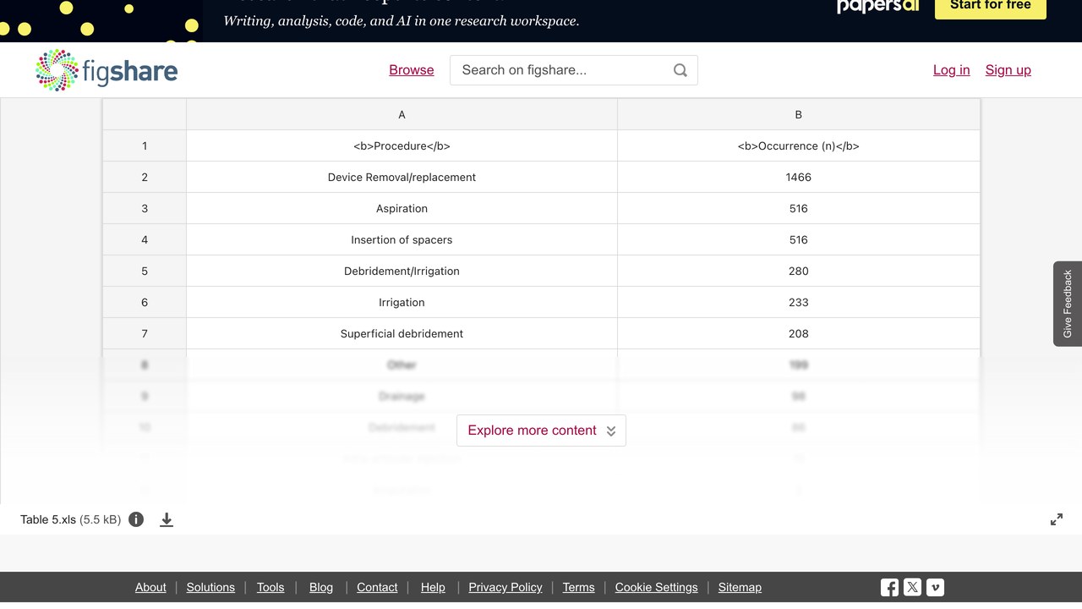This screenshot has width=1082, height=609.
Task: Go to the Sign up link
Action: (x=1008, y=70)
